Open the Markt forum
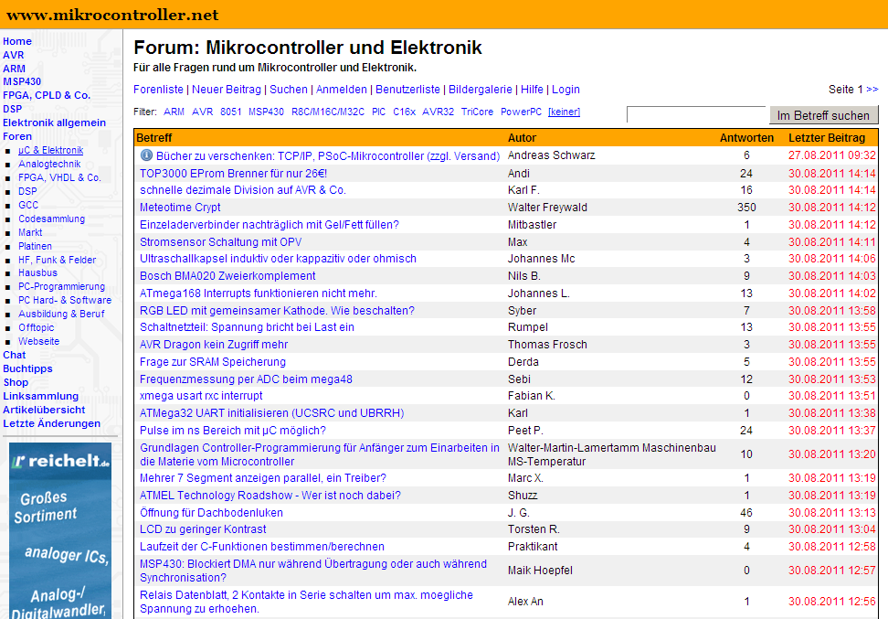The height and width of the screenshot is (619, 888). (30, 232)
